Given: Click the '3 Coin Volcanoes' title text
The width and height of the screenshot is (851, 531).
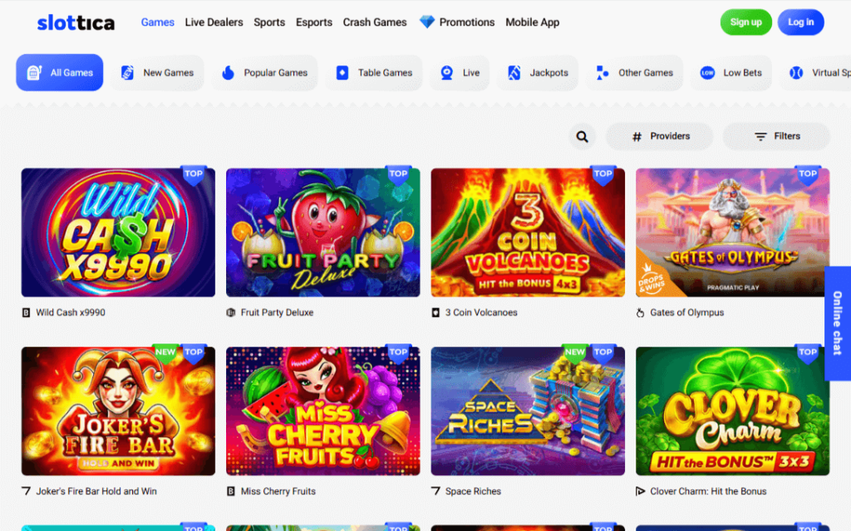Looking at the screenshot, I should pyautogui.click(x=481, y=313).
